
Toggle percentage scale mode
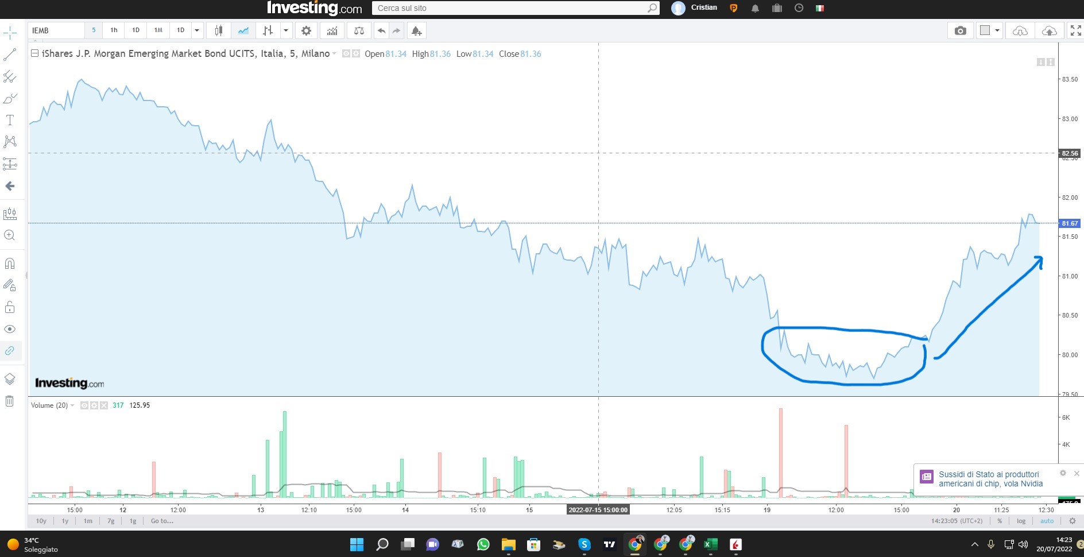(x=1000, y=521)
